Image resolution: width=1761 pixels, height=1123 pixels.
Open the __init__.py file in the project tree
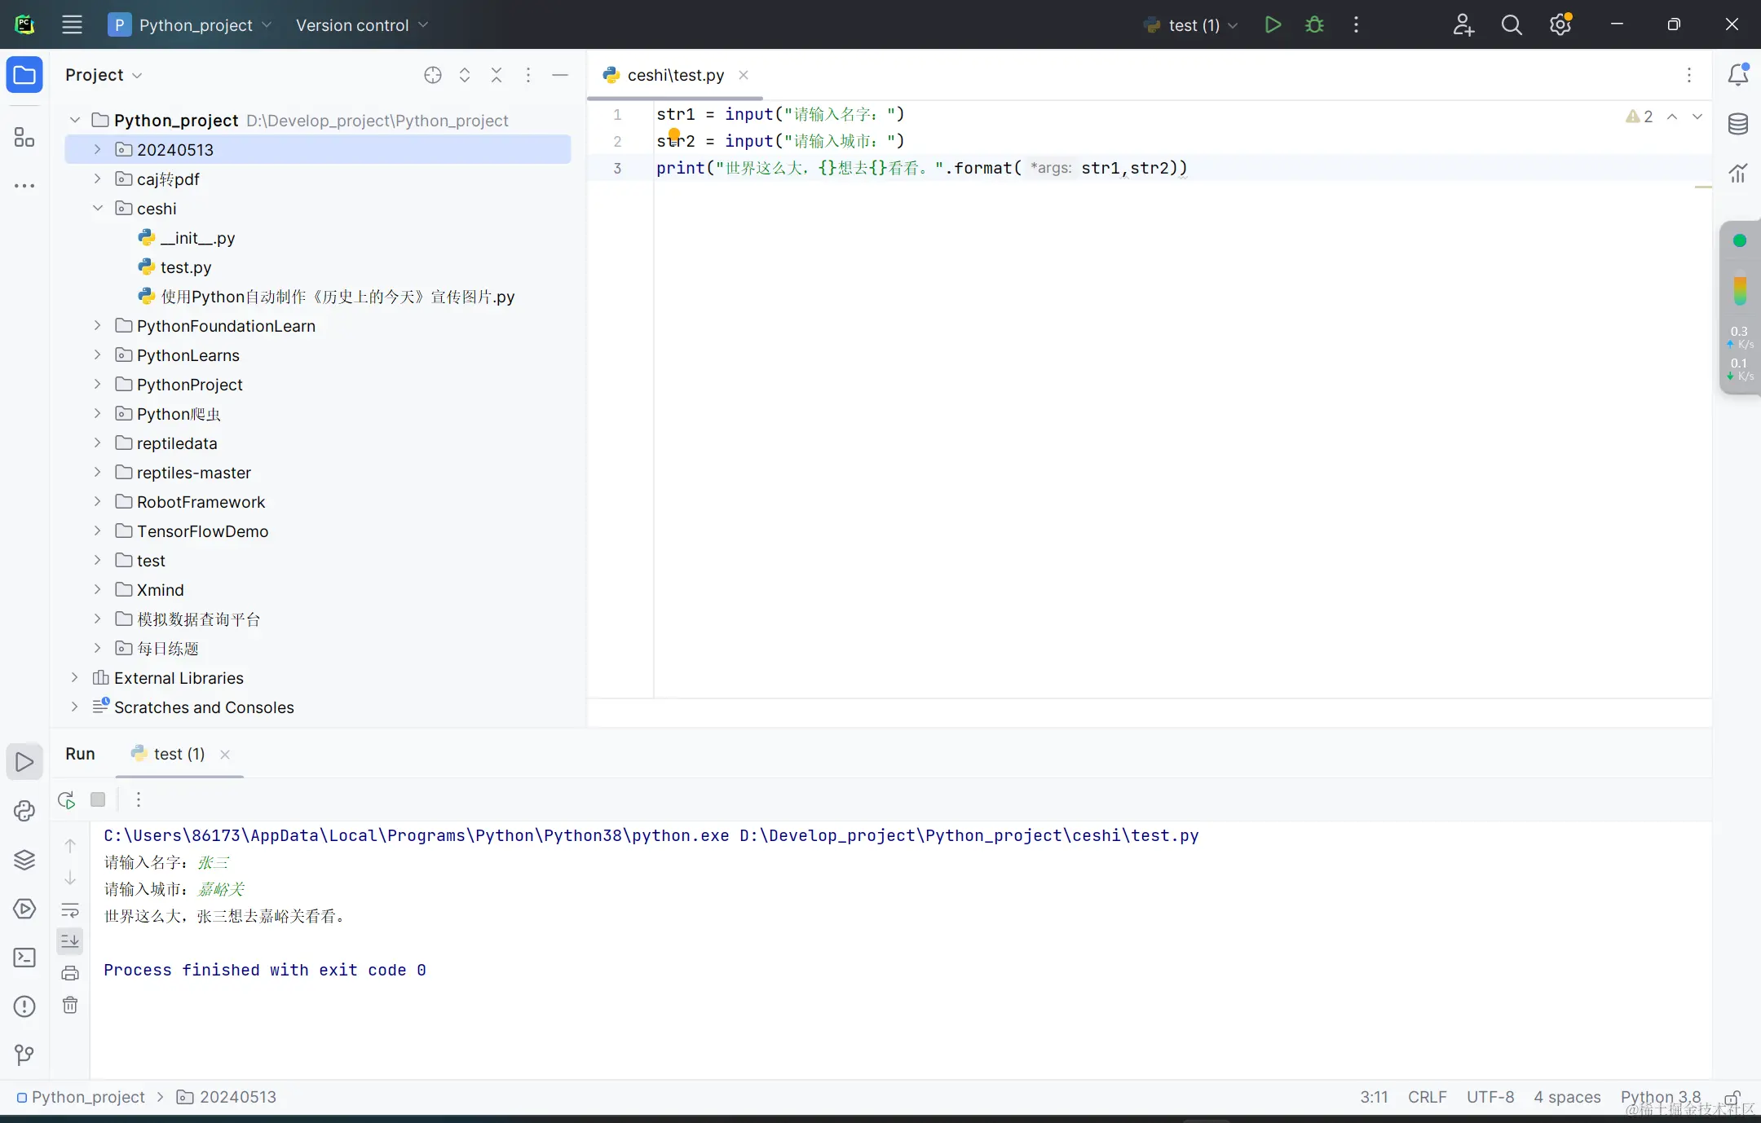click(x=197, y=238)
